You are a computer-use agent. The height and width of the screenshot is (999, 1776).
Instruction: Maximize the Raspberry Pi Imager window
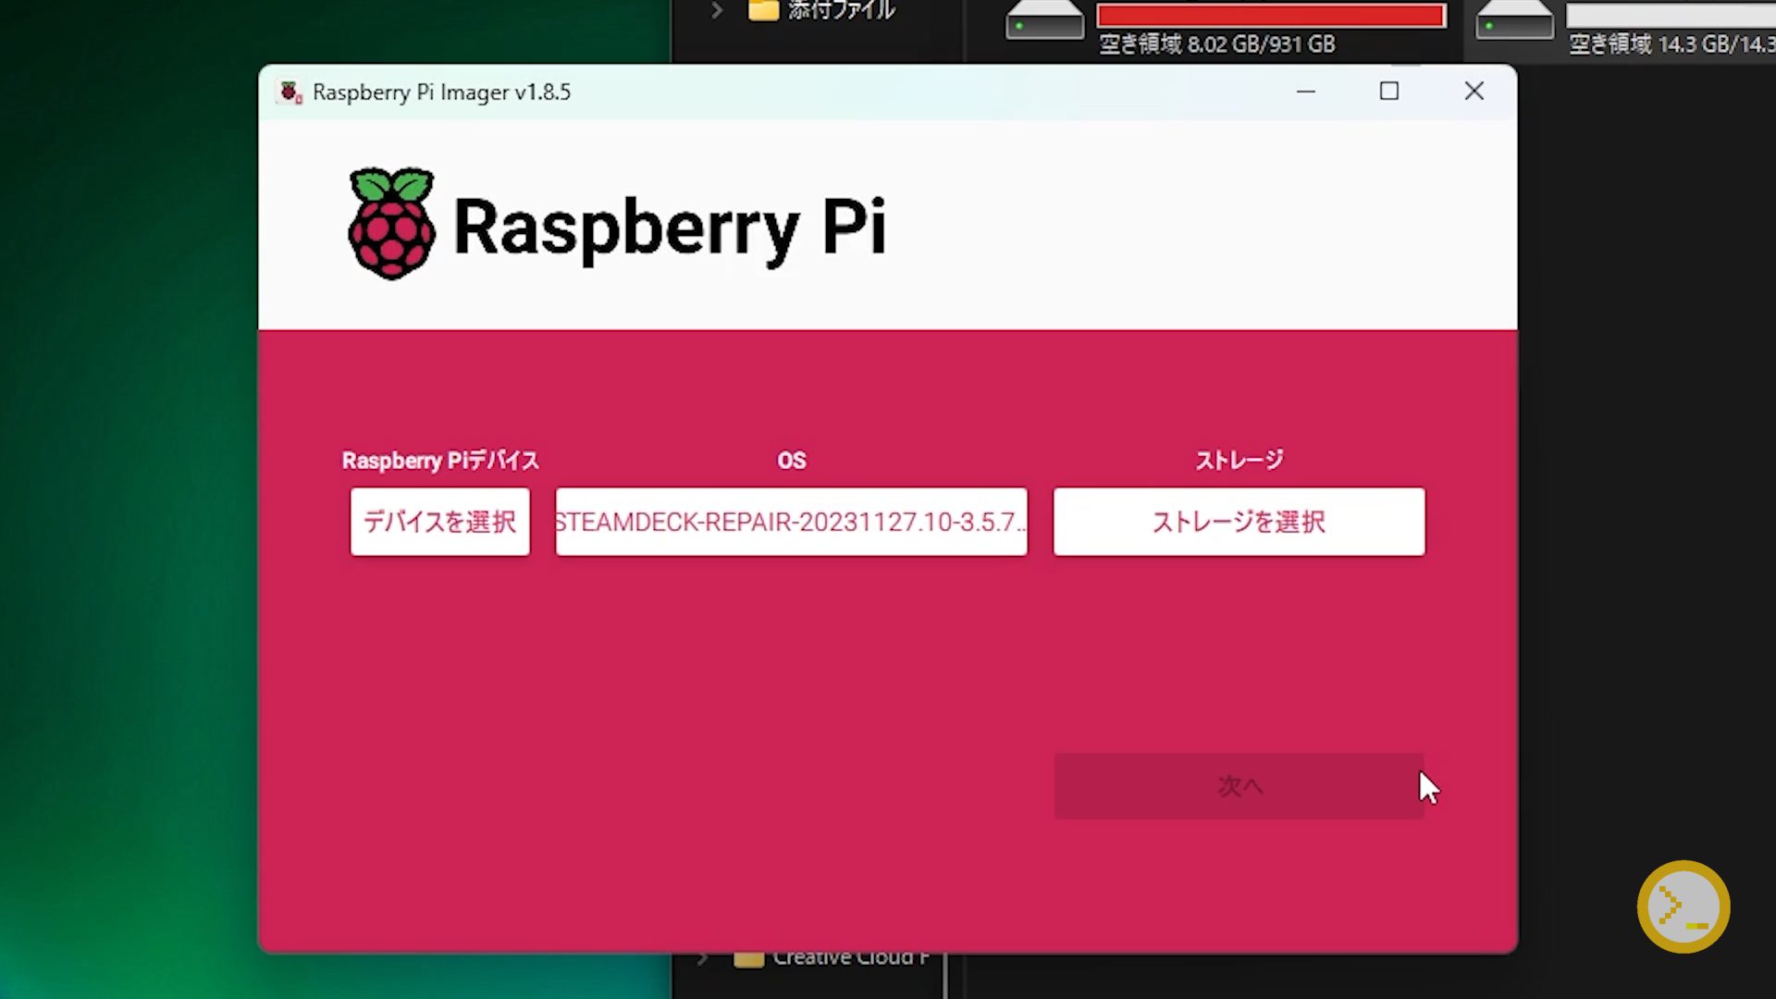click(x=1388, y=92)
